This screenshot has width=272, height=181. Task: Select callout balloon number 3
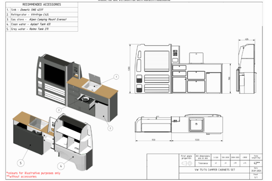click(x=58, y=110)
